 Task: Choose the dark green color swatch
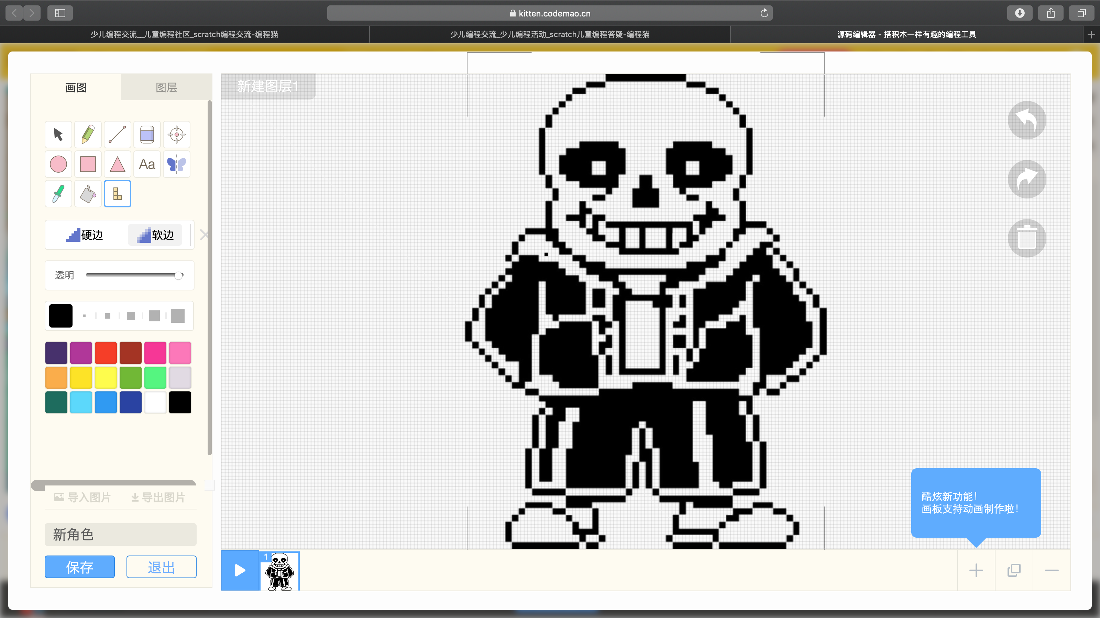131,378
